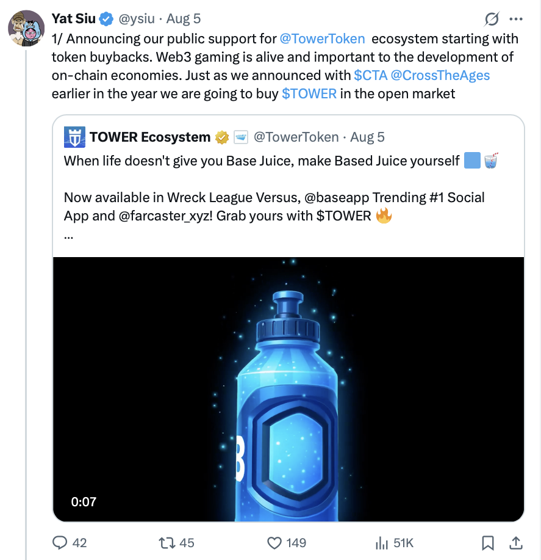Viewport: 541px width, 560px height.
Task: Click the affiliate badge next to TOWER Ecosystem
Action: coord(241,137)
